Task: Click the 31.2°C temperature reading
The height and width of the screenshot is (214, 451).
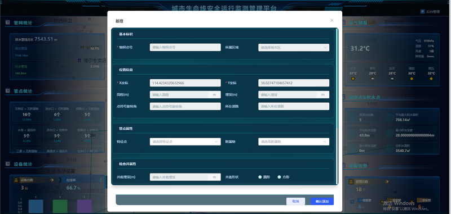Action: [x=360, y=48]
